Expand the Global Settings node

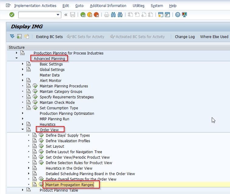pyautogui.click(x=22, y=69)
